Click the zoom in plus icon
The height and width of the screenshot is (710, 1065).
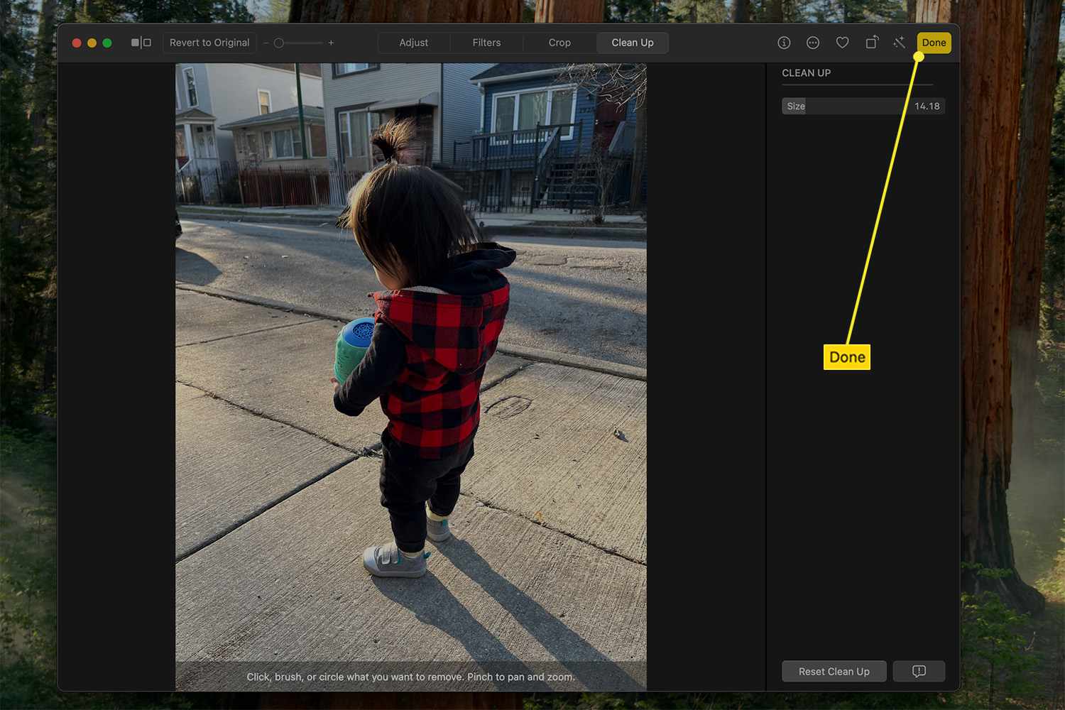(331, 43)
